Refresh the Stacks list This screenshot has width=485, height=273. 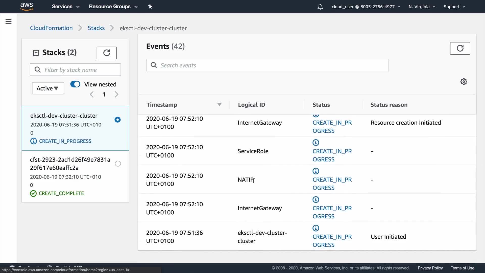pos(107,53)
